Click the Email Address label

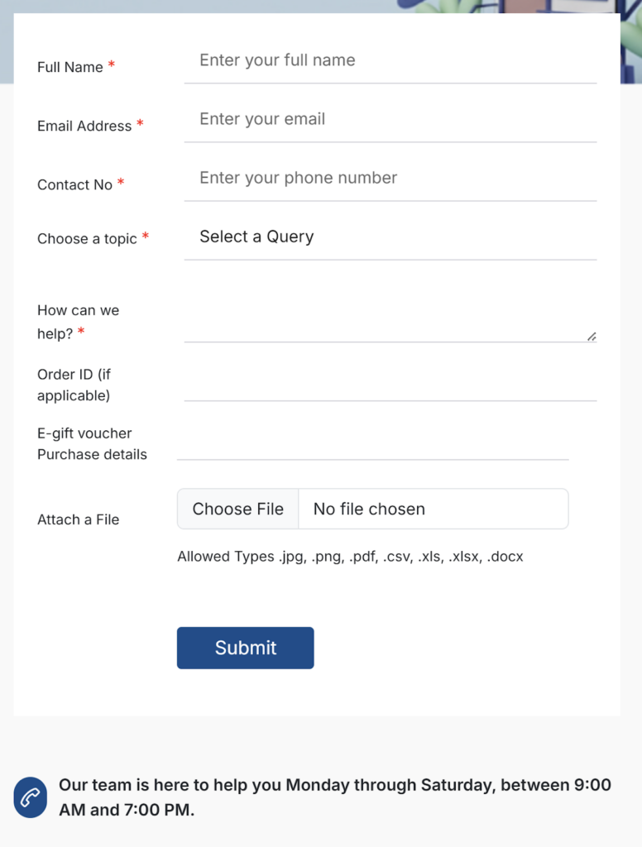coord(84,126)
